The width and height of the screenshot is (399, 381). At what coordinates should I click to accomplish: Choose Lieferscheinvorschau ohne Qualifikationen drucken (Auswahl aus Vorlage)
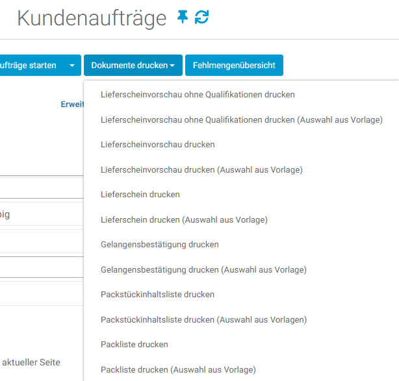241,120
